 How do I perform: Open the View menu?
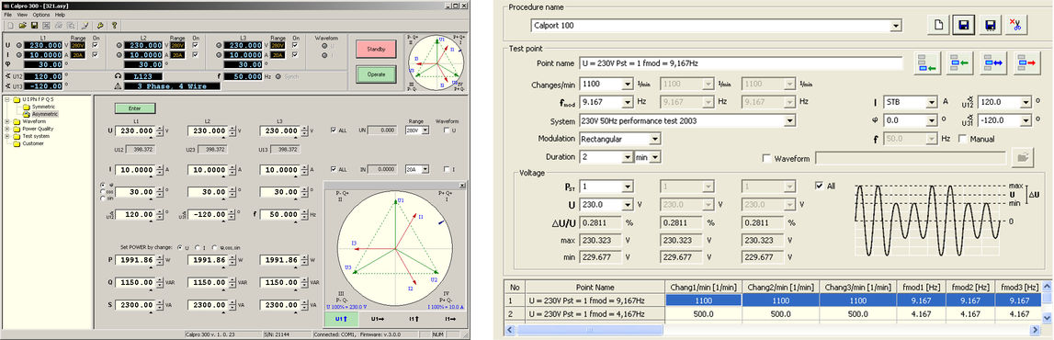(x=22, y=15)
